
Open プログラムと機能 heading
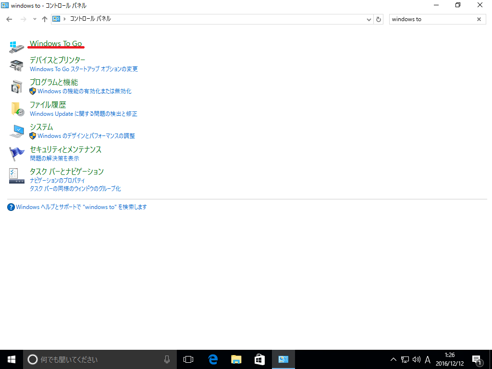54,82
